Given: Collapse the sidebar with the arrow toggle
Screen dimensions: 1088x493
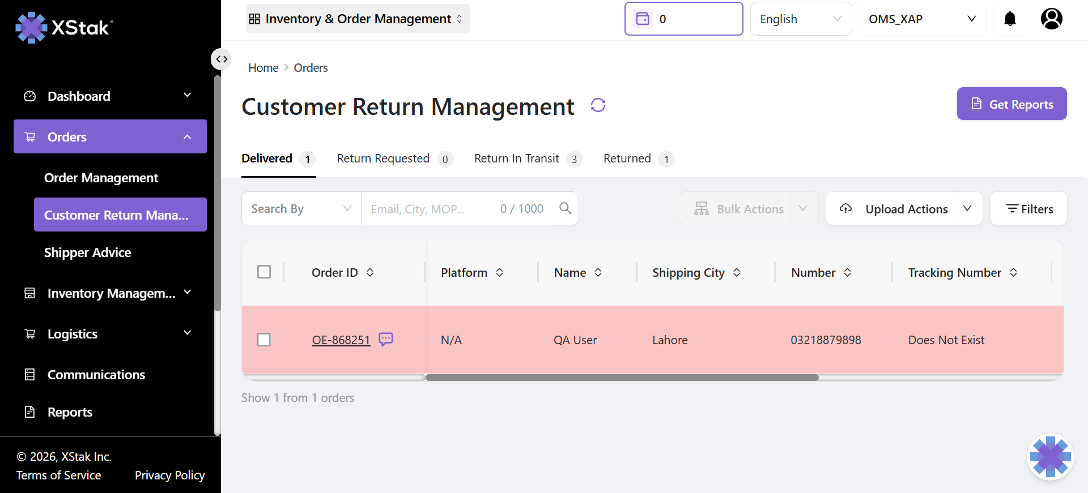Looking at the screenshot, I should (222, 59).
